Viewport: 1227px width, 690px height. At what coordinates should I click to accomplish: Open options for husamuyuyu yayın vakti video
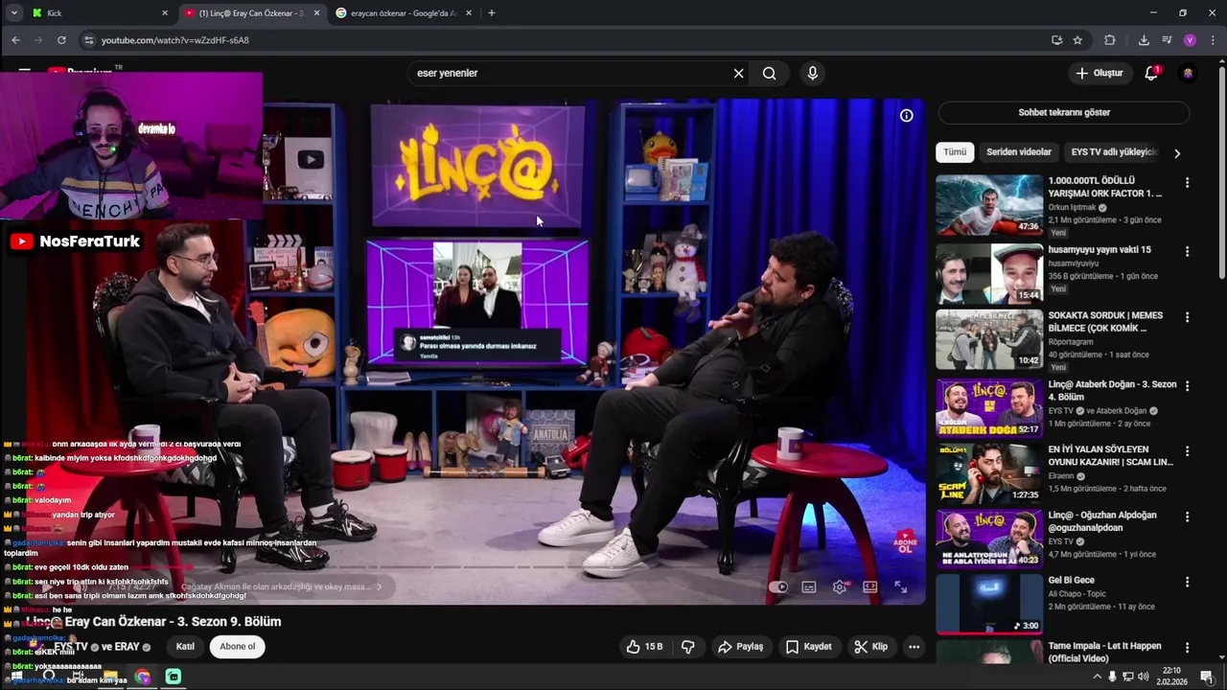point(1187,252)
